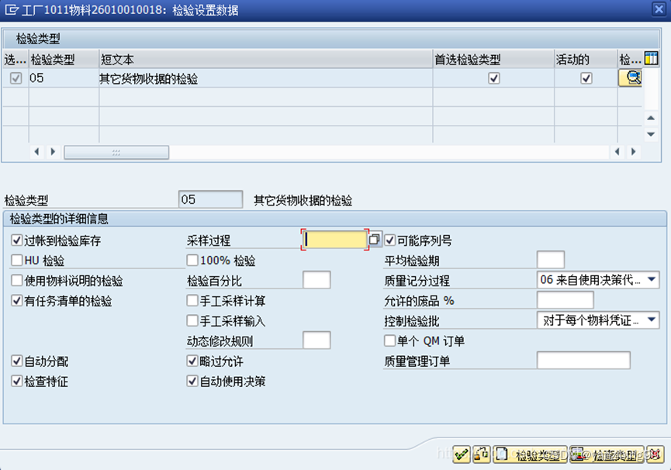Select cell 其它货物收据的检验 in table
This screenshot has width=671, height=470.
(x=266, y=78)
